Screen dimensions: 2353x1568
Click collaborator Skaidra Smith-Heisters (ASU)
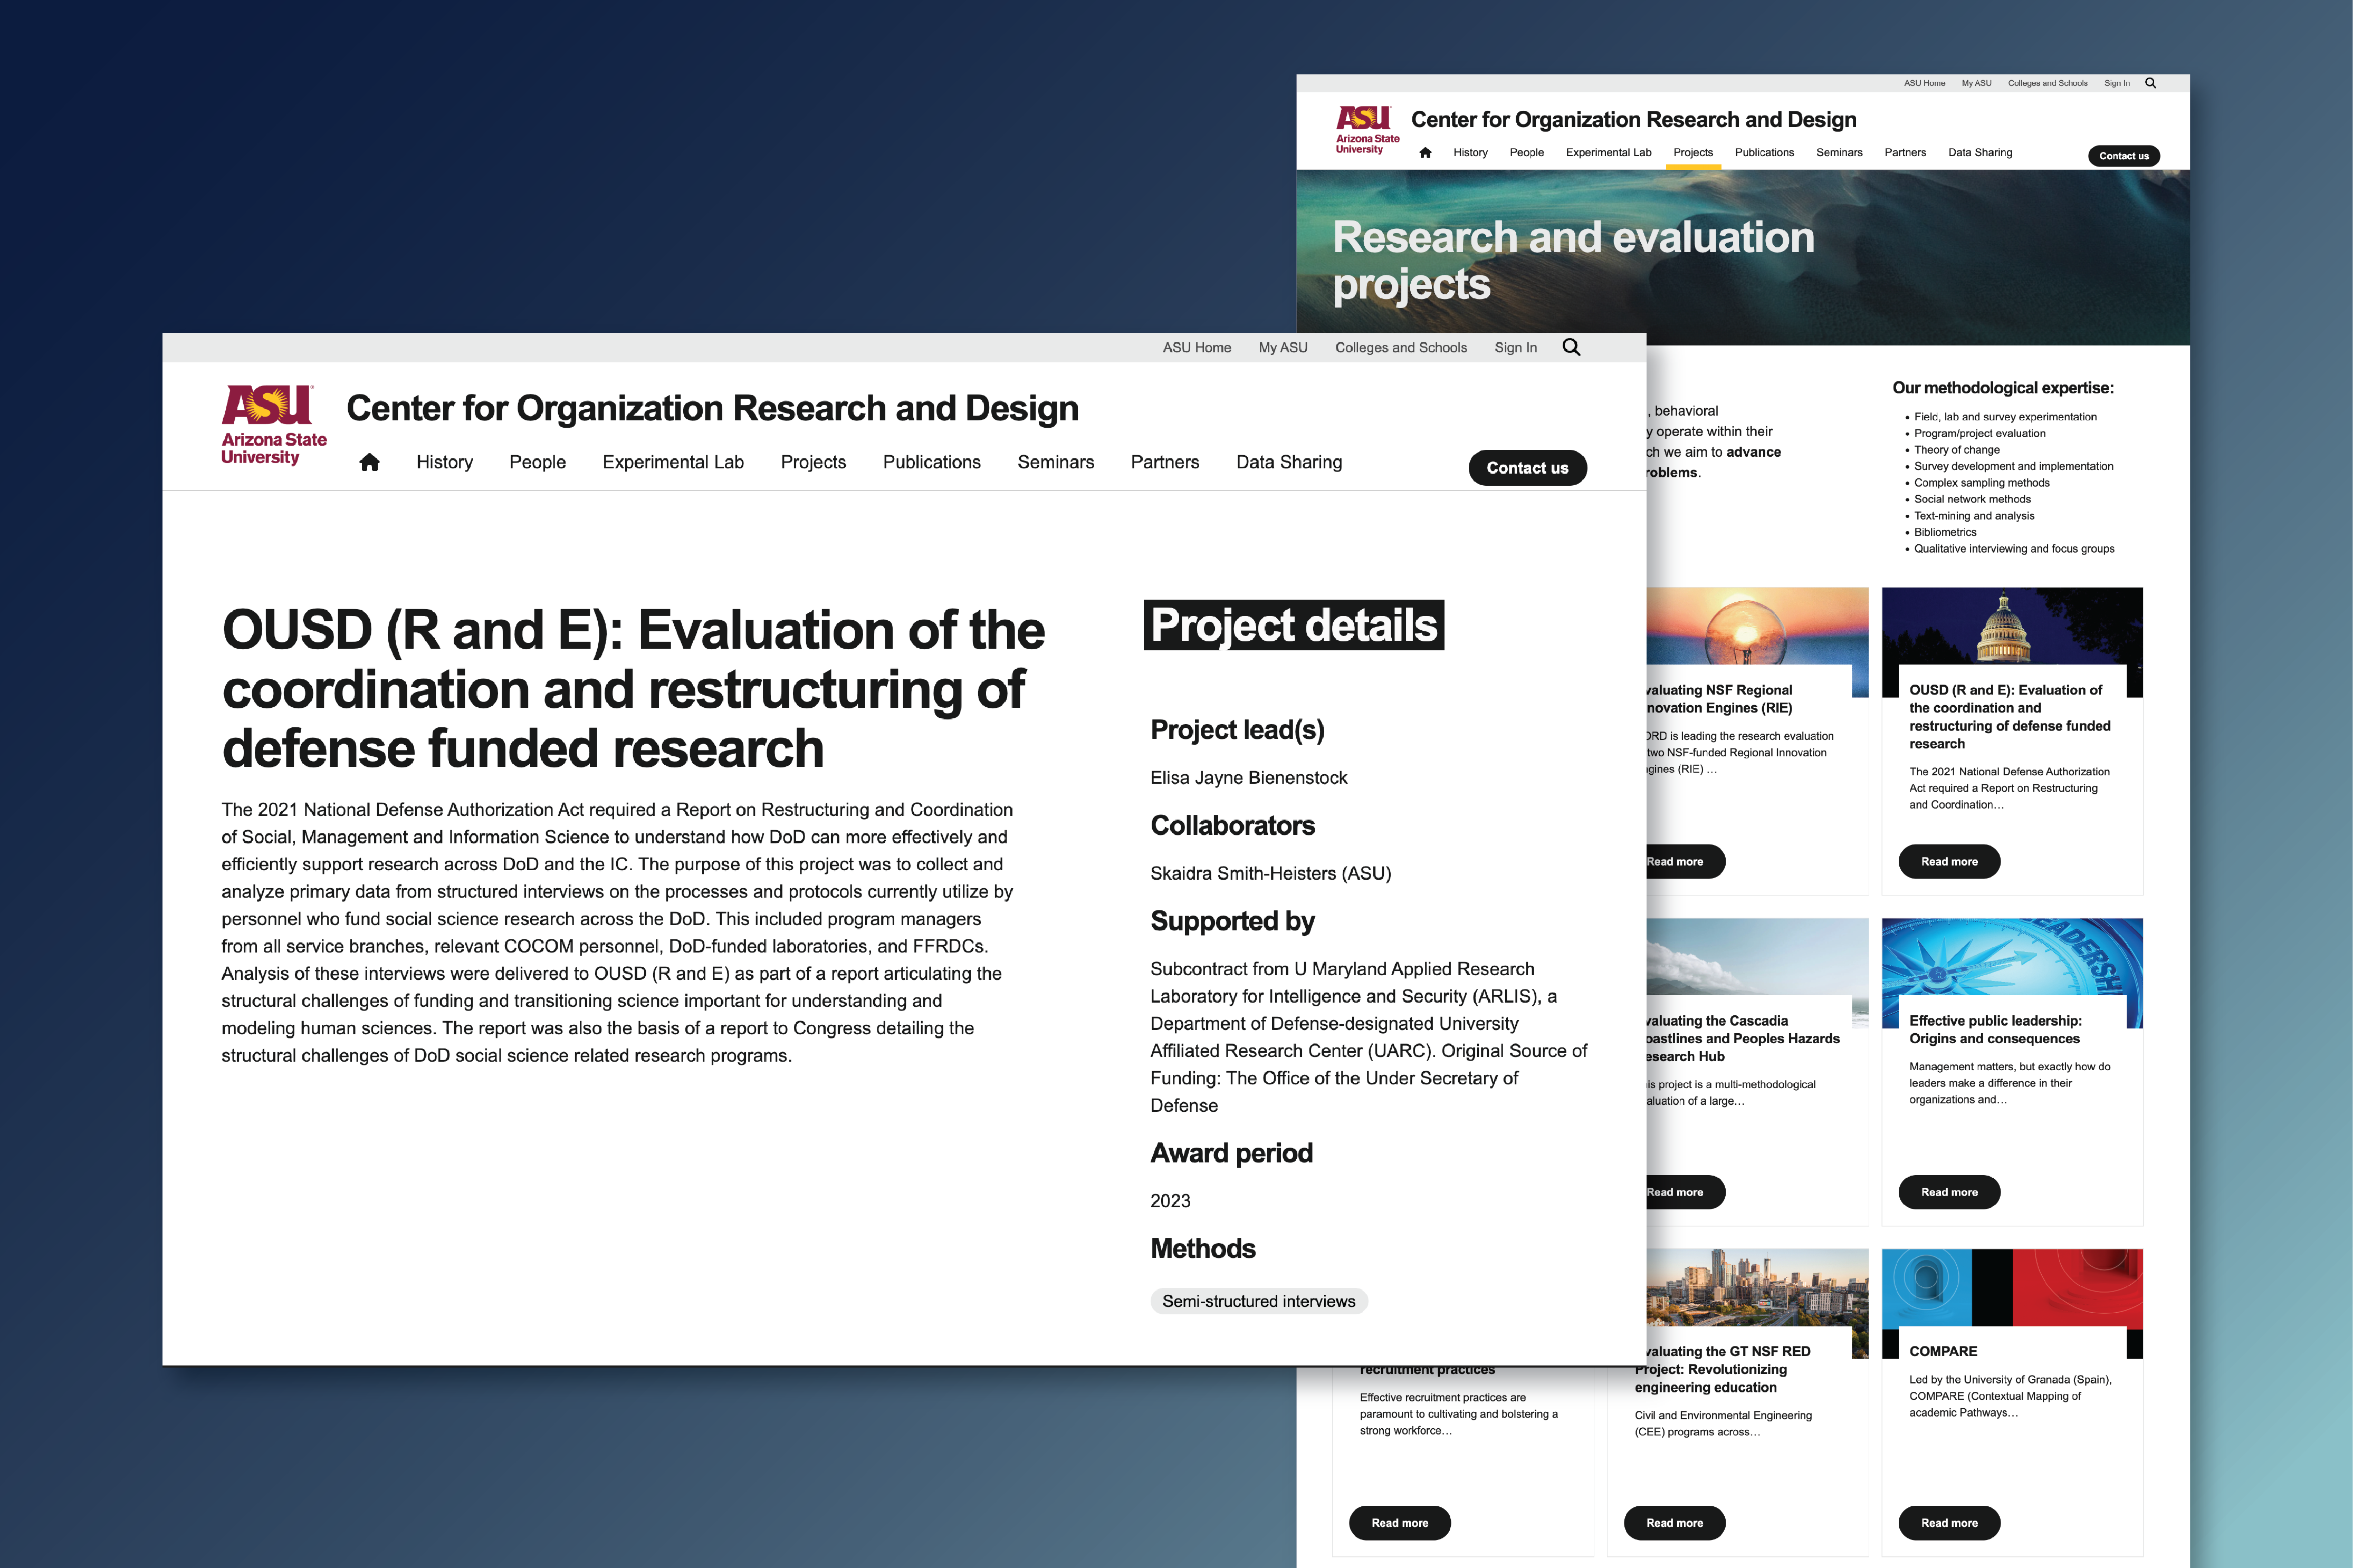1270,873
